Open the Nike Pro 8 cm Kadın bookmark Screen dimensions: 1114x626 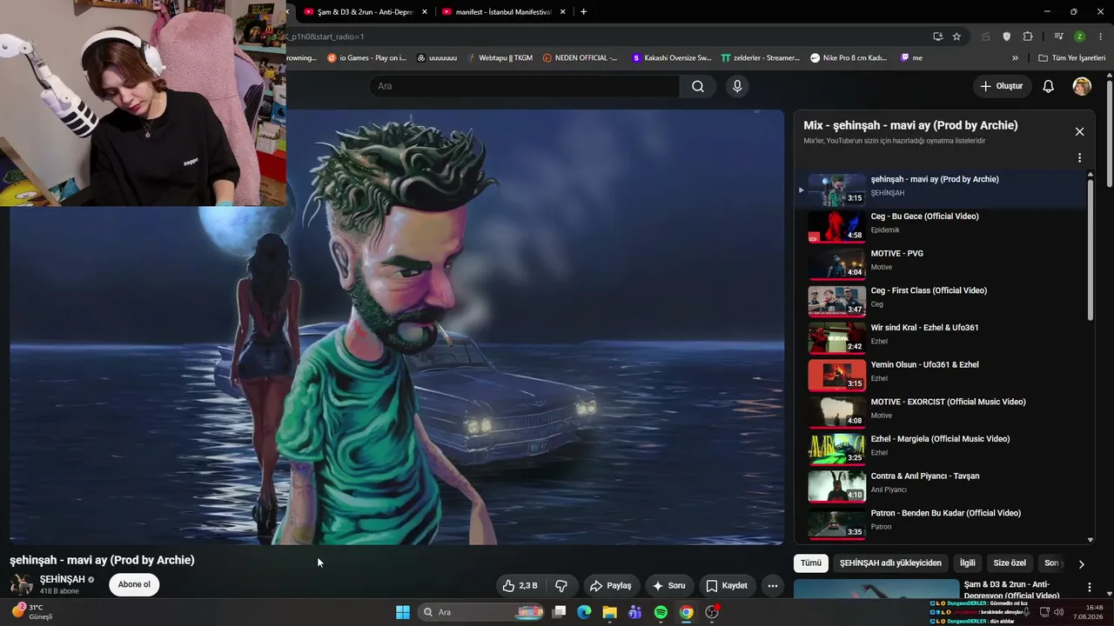click(849, 58)
